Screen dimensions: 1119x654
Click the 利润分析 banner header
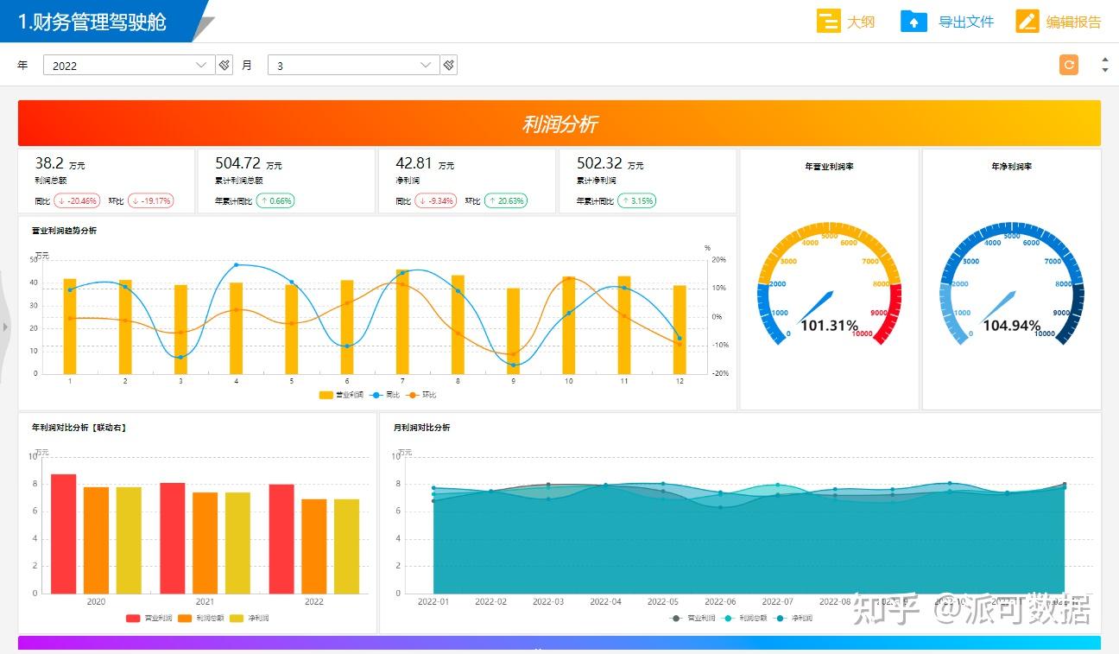[x=559, y=124]
